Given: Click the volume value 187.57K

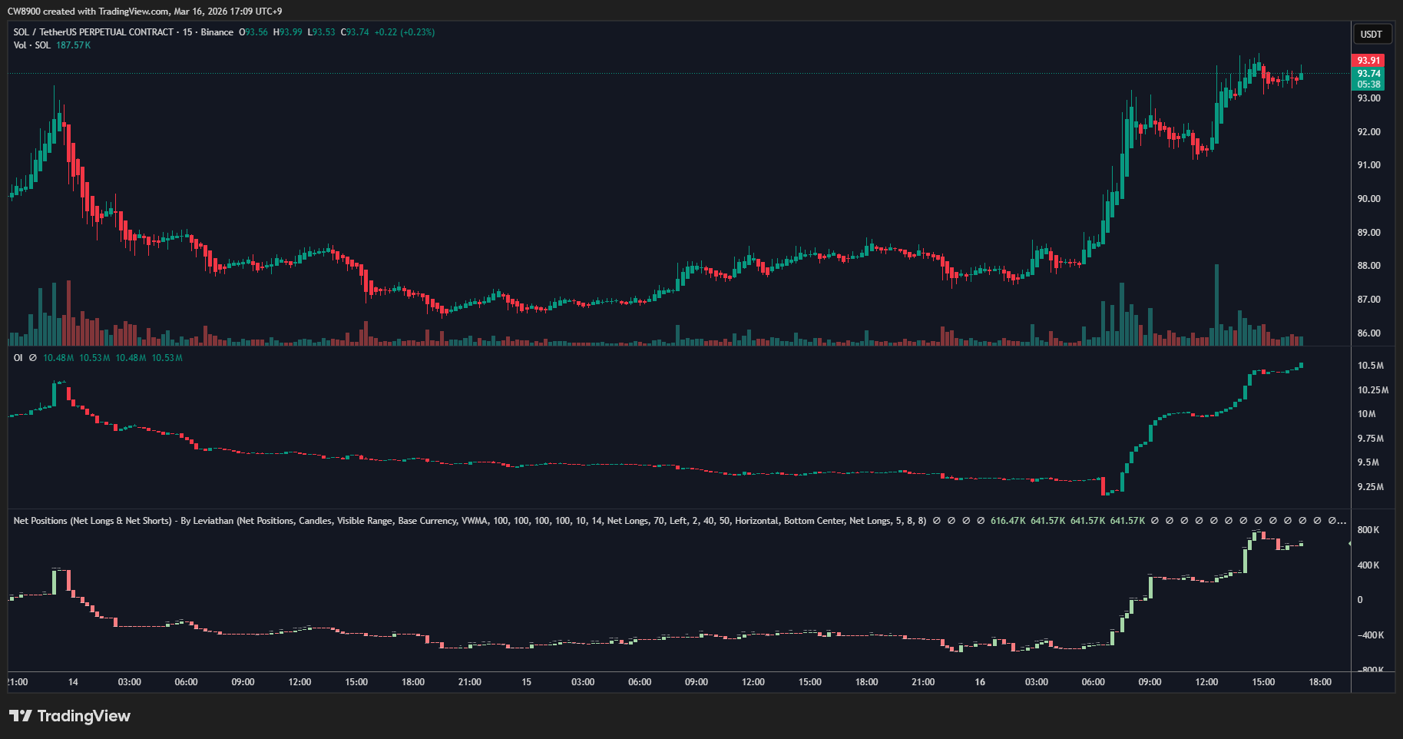Looking at the screenshot, I should 74,45.
